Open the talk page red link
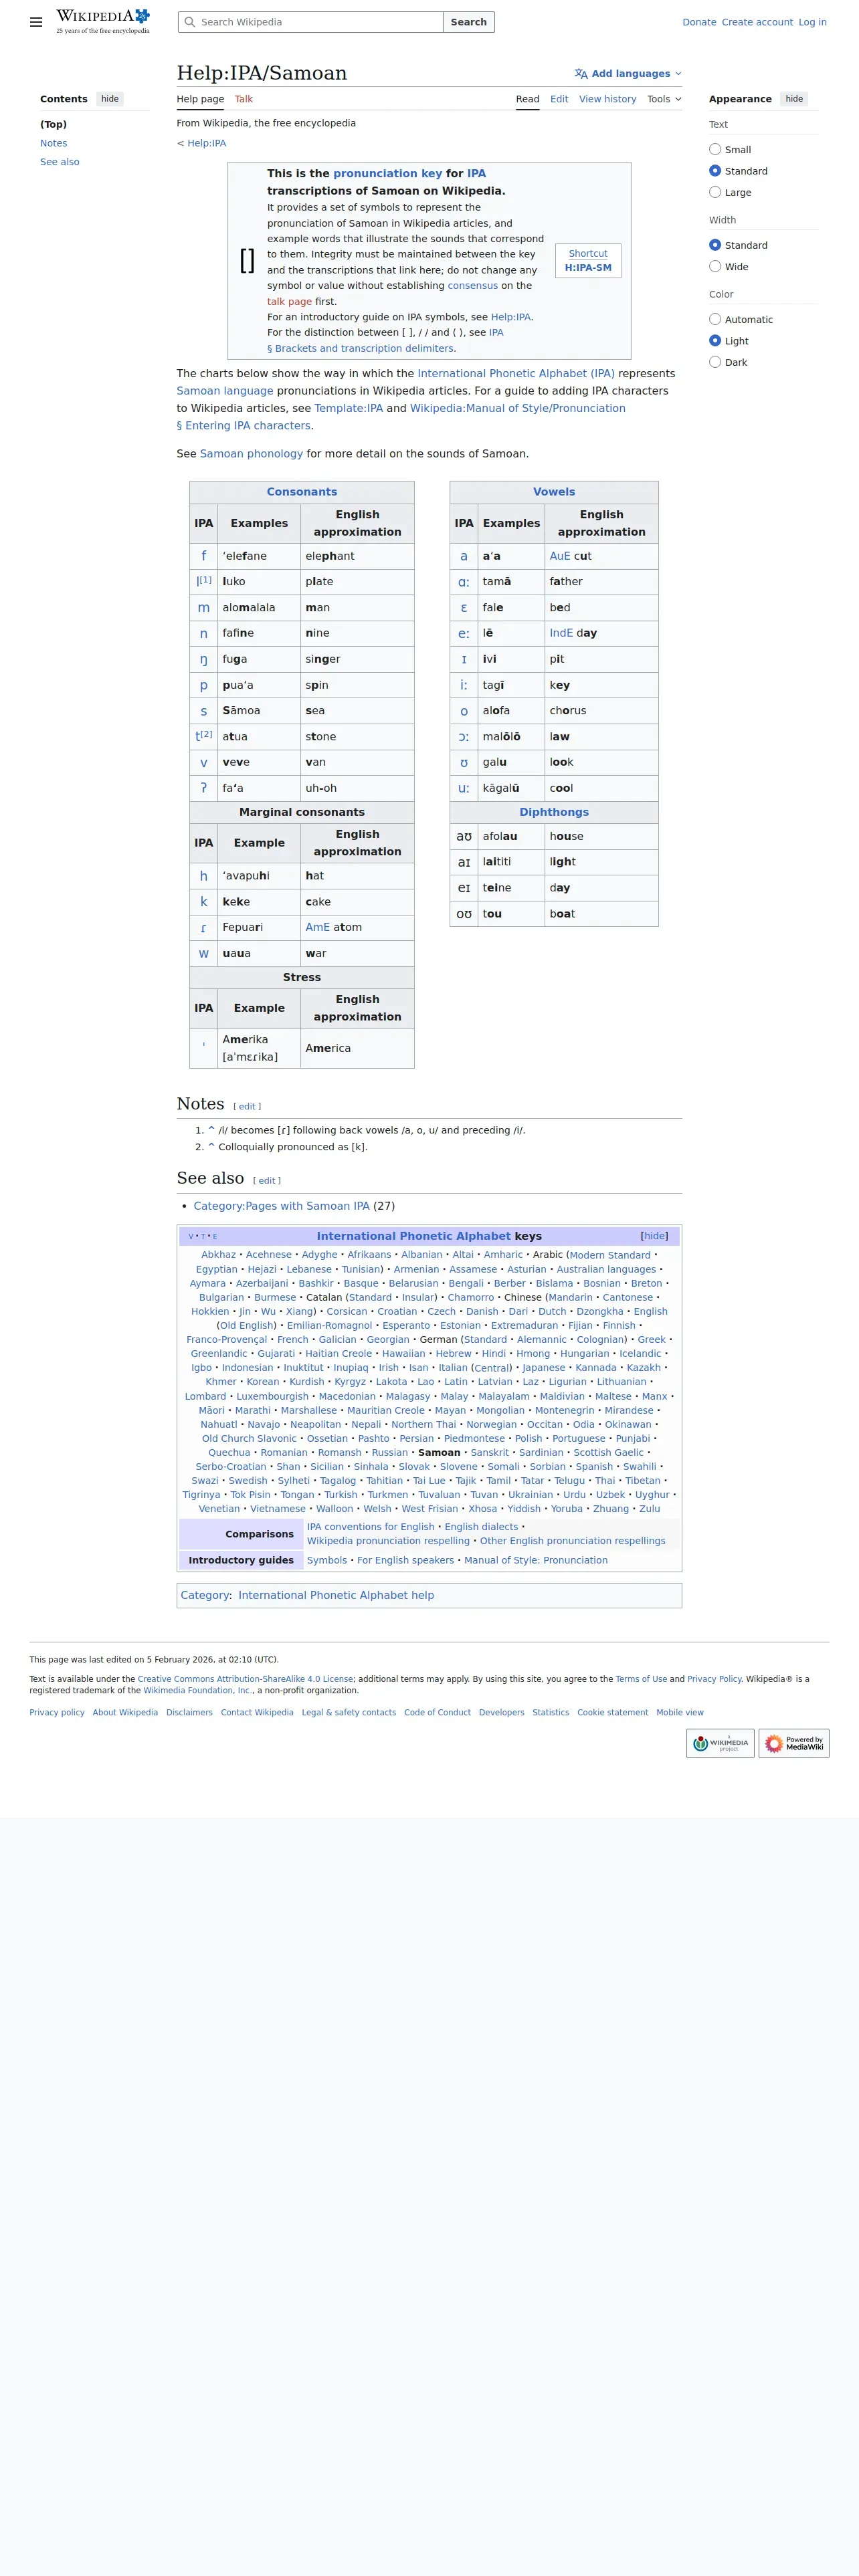The image size is (859, 2576). (289, 301)
